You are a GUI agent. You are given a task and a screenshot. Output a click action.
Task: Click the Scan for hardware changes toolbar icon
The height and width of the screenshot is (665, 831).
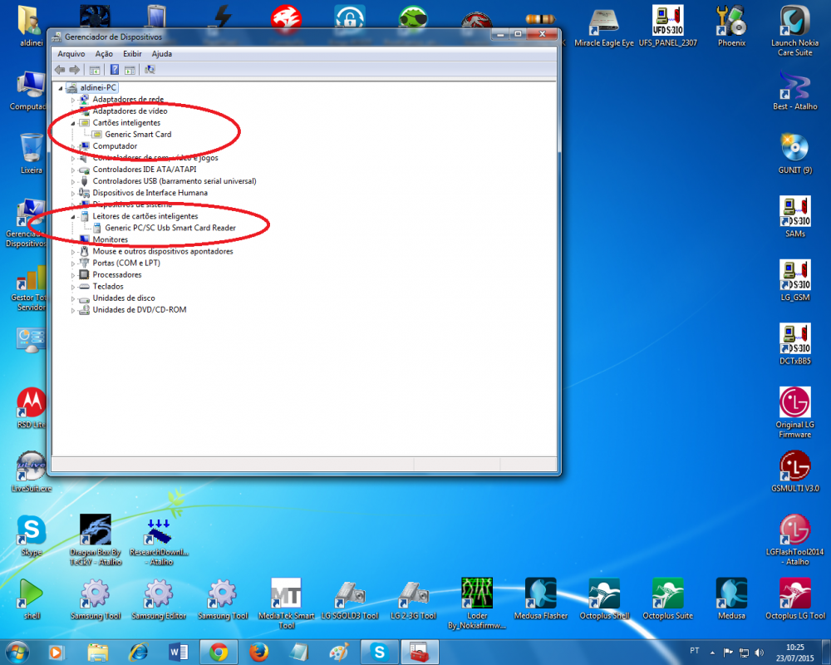[x=150, y=70]
